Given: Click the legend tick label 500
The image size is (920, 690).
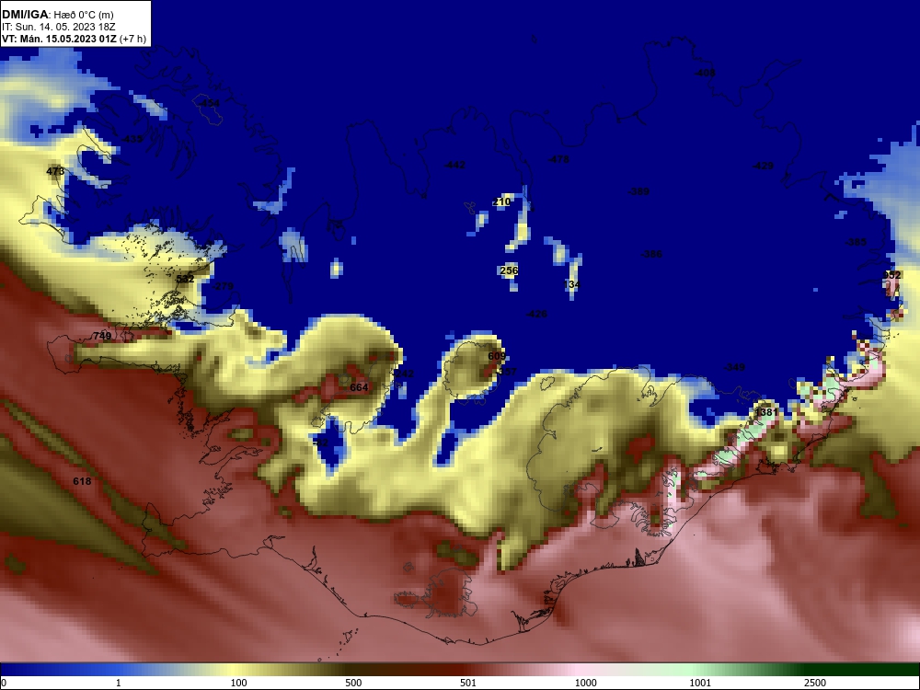Looking at the screenshot, I should [x=353, y=683].
